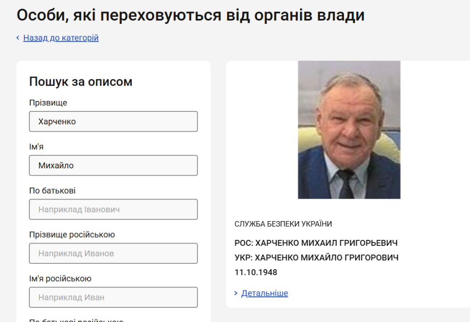Click the По батькові input field
Viewport: 470px width, 322px height.
[x=113, y=210]
